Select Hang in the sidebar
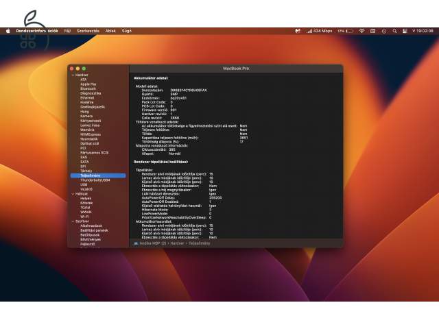Viewport: 439px width, 329px height. (x=84, y=112)
